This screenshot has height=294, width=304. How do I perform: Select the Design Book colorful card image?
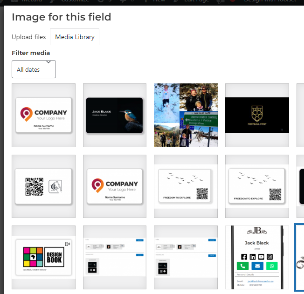click(x=44, y=257)
